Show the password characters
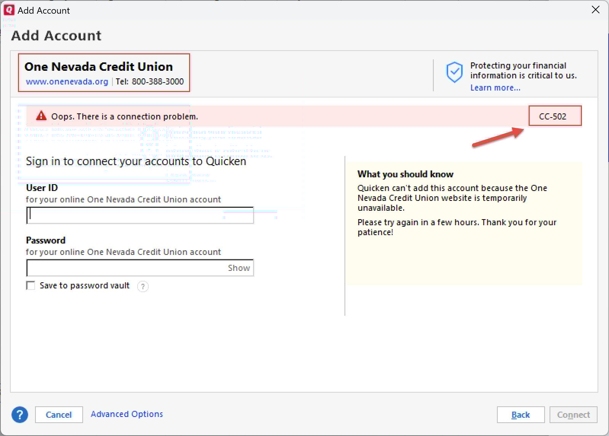The image size is (609, 436). click(239, 268)
